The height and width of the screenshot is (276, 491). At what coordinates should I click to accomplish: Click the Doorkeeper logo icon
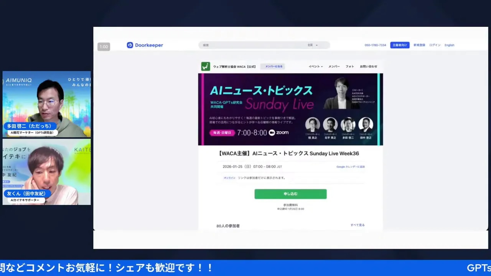129,45
